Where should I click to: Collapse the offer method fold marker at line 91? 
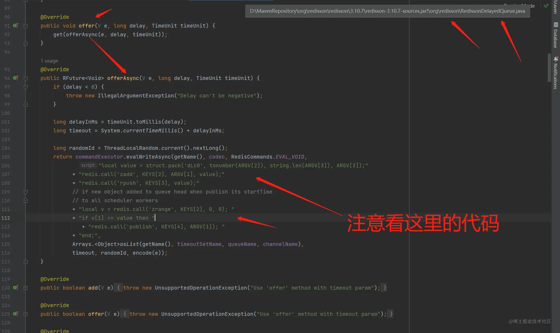click(x=26, y=26)
